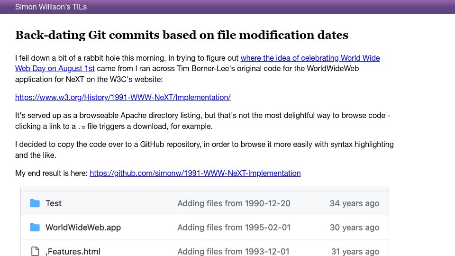Select the ,Features.html file name
This screenshot has height=256, width=455.
[x=73, y=251]
